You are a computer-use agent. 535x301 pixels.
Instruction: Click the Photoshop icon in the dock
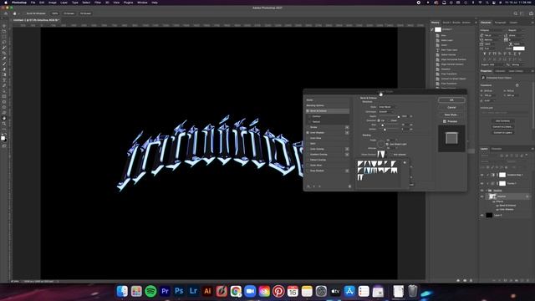[179, 291]
